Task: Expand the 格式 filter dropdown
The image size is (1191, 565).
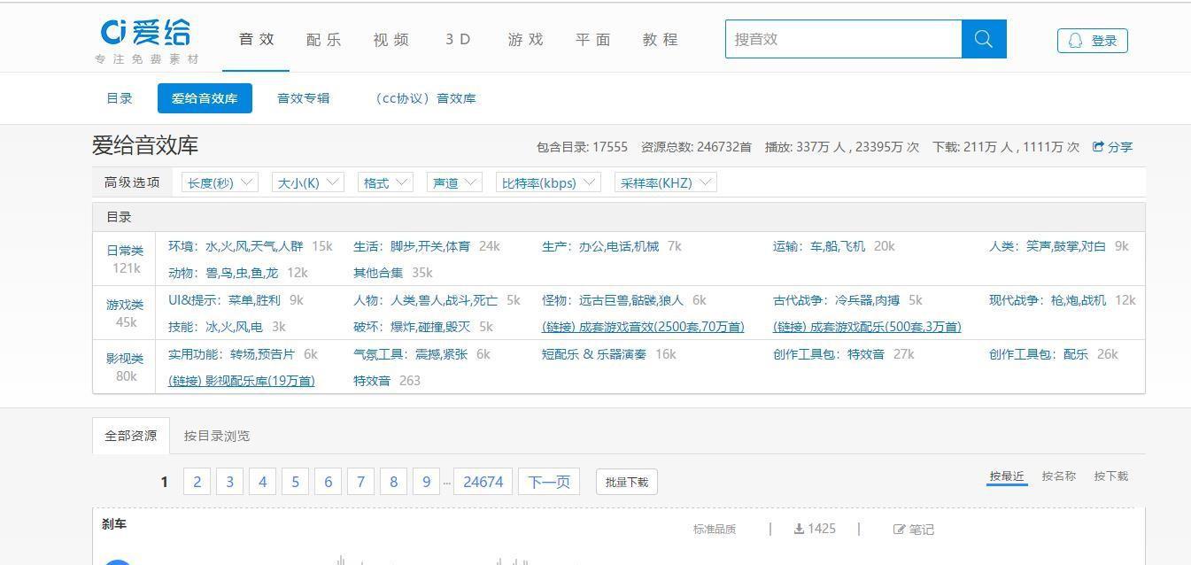Action: 385,182
